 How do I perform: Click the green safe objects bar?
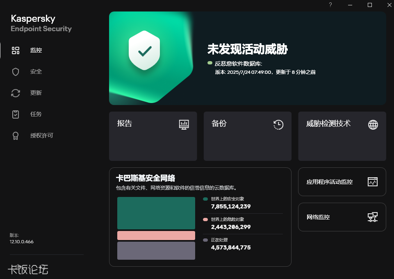pyautogui.click(x=156, y=213)
